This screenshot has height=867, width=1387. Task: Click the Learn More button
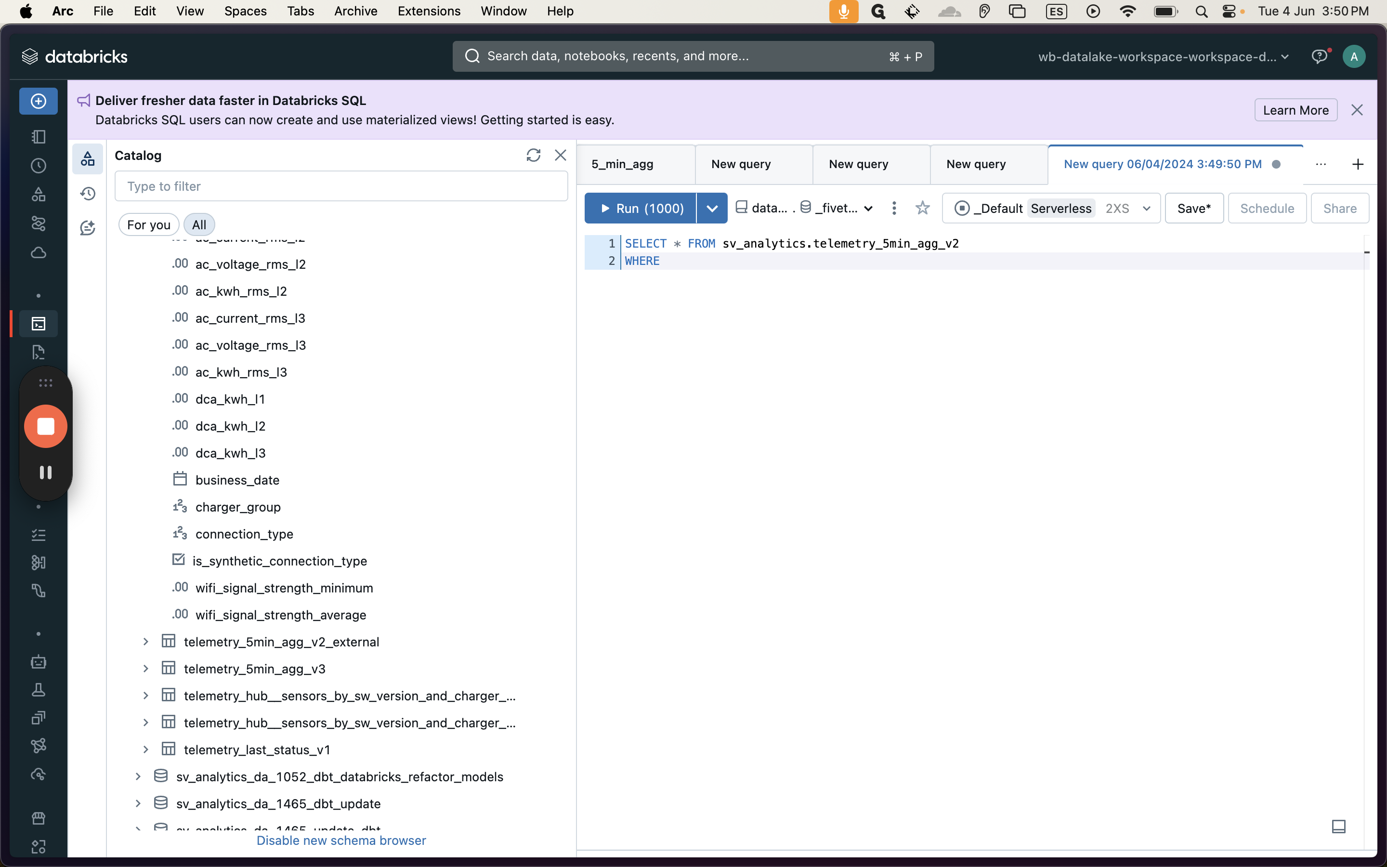click(1295, 110)
